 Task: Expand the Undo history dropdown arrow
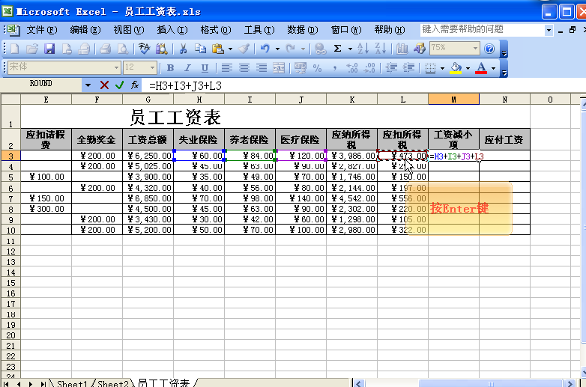(x=277, y=49)
